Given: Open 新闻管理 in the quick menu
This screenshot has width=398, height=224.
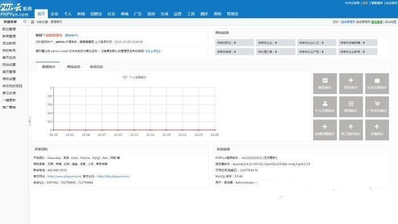Looking at the screenshot, I should coord(9,36).
